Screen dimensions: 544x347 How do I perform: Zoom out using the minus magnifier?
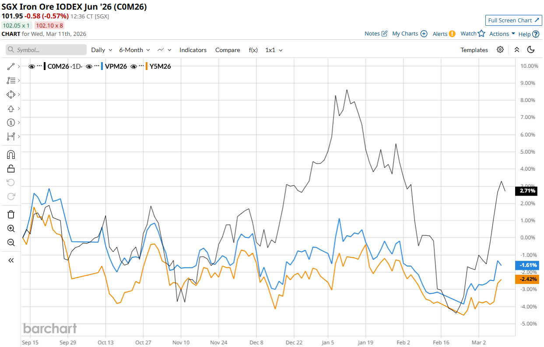tap(11, 242)
